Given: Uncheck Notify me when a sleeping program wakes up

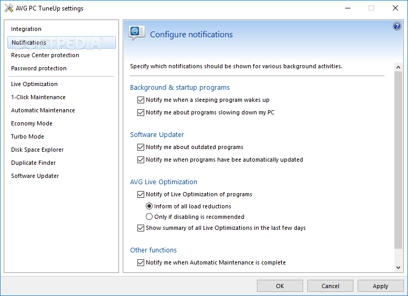Looking at the screenshot, I should tap(141, 100).
